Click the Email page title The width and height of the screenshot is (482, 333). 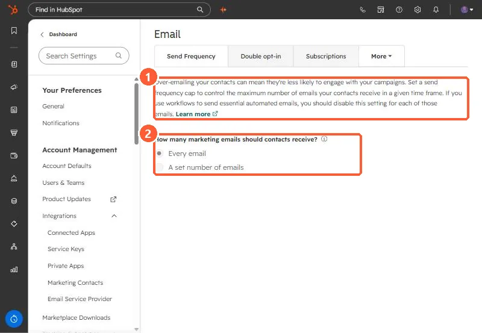coord(167,34)
